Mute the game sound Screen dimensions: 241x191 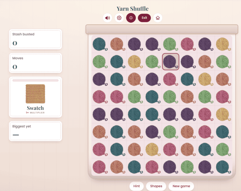click(x=108, y=18)
